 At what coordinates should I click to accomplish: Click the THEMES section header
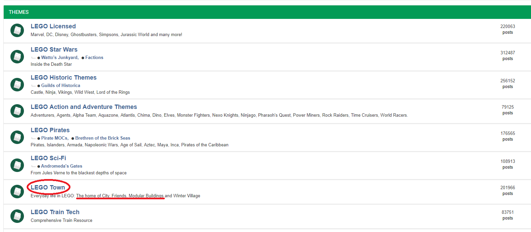[19, 12]
